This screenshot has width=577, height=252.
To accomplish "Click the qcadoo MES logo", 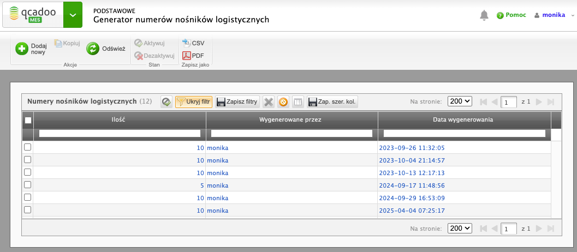I will (x=33, y=15).
